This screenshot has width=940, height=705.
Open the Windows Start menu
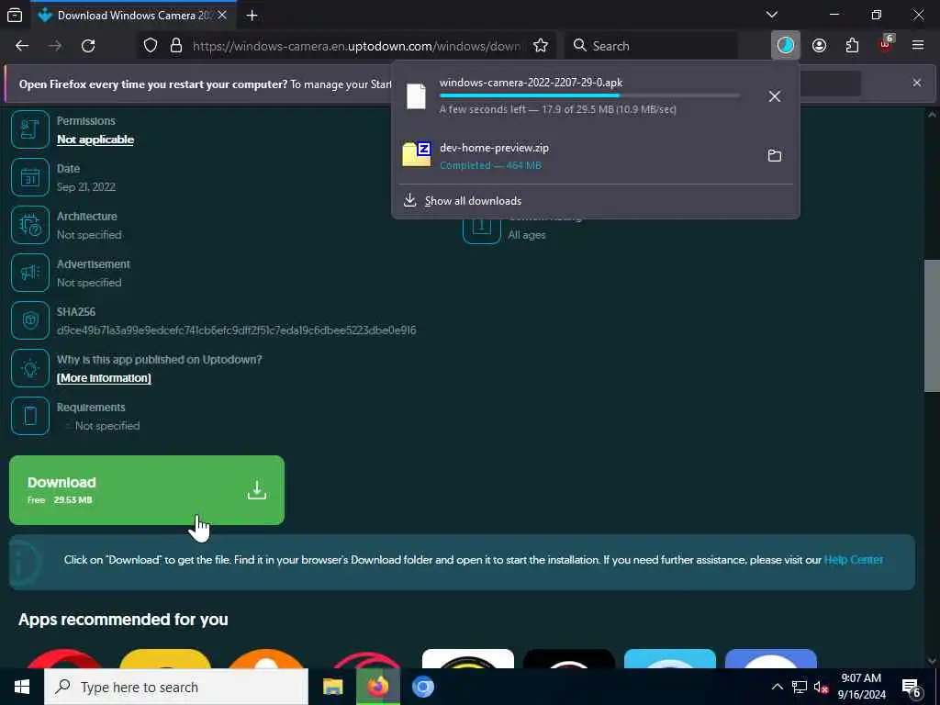pos(22,687)
